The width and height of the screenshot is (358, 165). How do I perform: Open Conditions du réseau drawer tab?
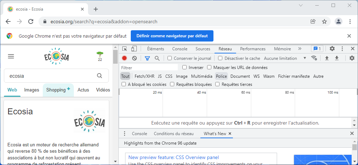[174, 134]
